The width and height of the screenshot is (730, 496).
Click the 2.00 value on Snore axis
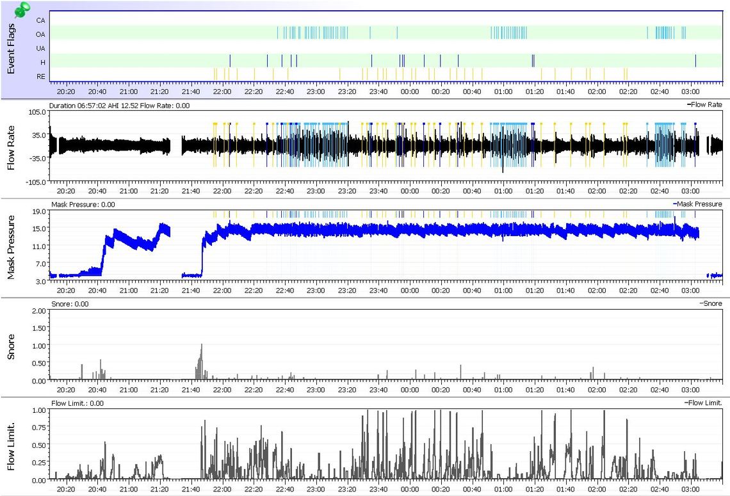(x=40, y=311)
